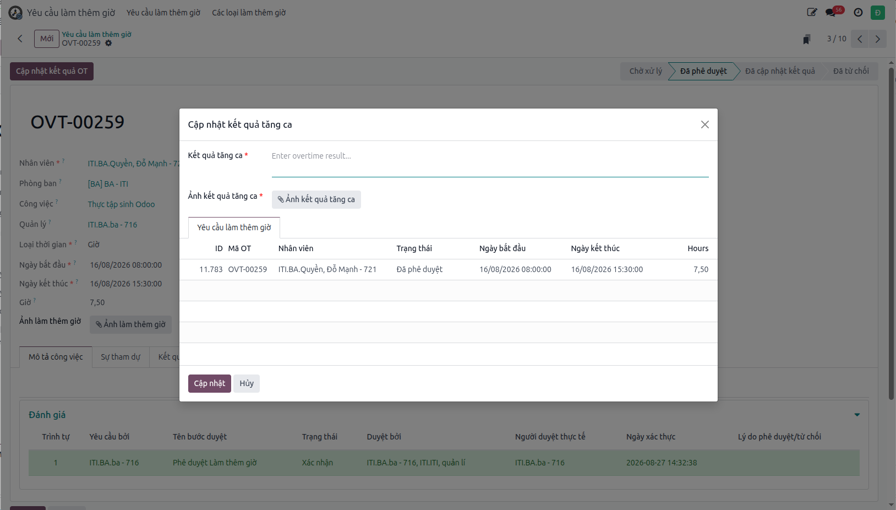Sort dialog table by 'Ngày bắt đầu' column
Screen dimensions: 896x510
tap(502, 248)
